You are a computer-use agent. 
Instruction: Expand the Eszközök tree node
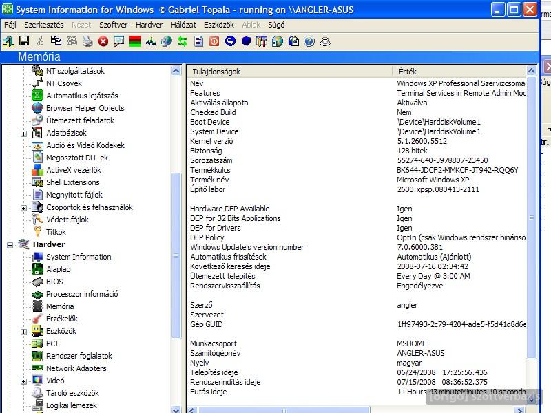tap(23, 332)
